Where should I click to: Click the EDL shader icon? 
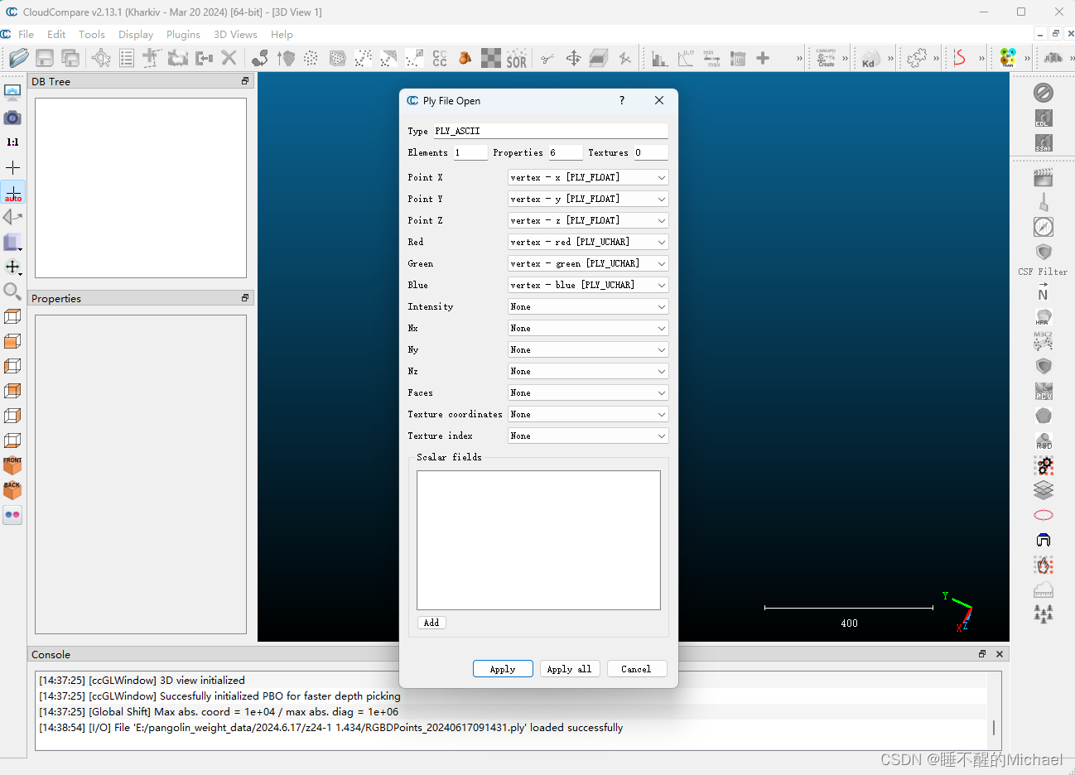pos(1044,118)
